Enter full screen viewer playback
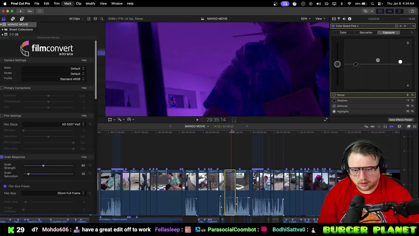419x236 pixels. tap(326, 120)
